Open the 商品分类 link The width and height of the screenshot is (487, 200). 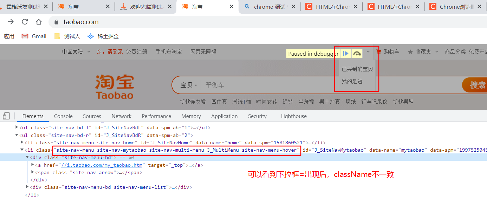pyautogui.click(x=455, y=51)
